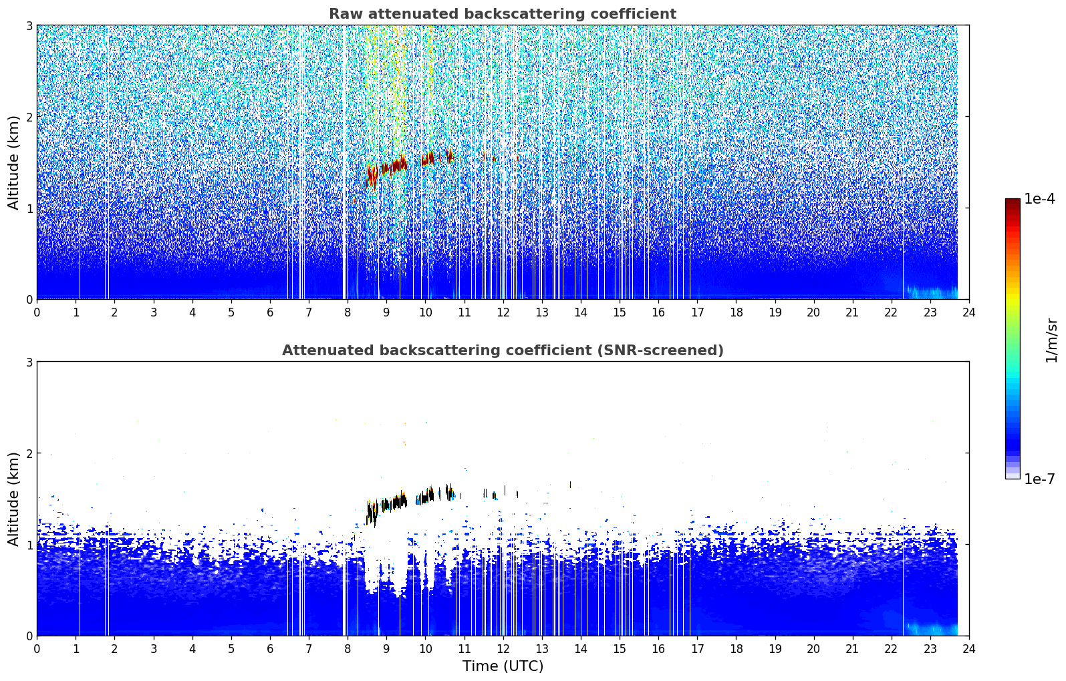Click the colorbar unit label '1/m/sr'
This screenshot has height=681, width=1066.
pos(1051,340)
